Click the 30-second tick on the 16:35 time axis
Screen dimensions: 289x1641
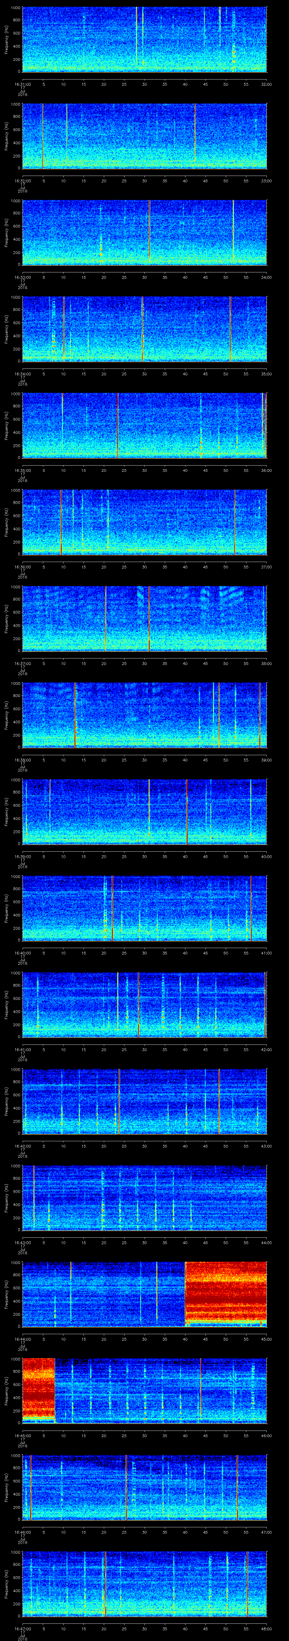(x=144, y=470)
